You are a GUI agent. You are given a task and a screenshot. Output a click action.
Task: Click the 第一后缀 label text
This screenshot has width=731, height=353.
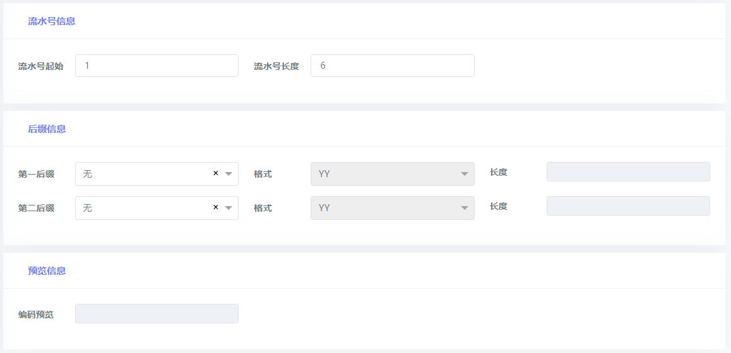pyautogui.click(x=37, y=174)
